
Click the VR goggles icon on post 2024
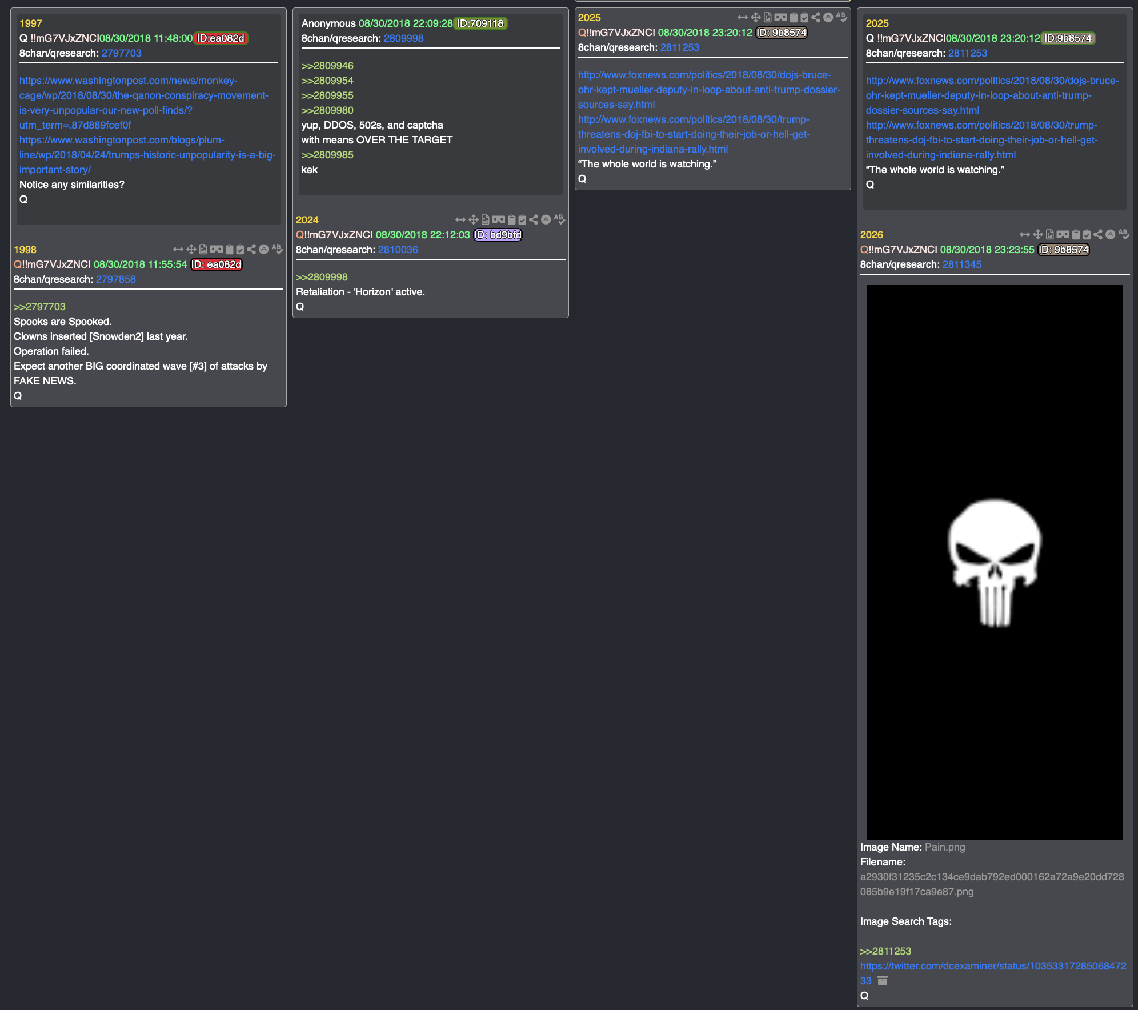coord(499,220)
